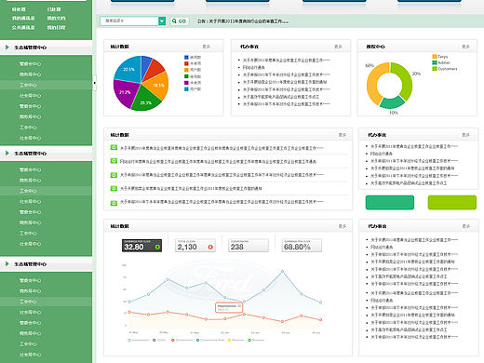Expand the bottom 生态城管理中心 sidebar group triangle
The image size is (484, 363).
point(7,263)
